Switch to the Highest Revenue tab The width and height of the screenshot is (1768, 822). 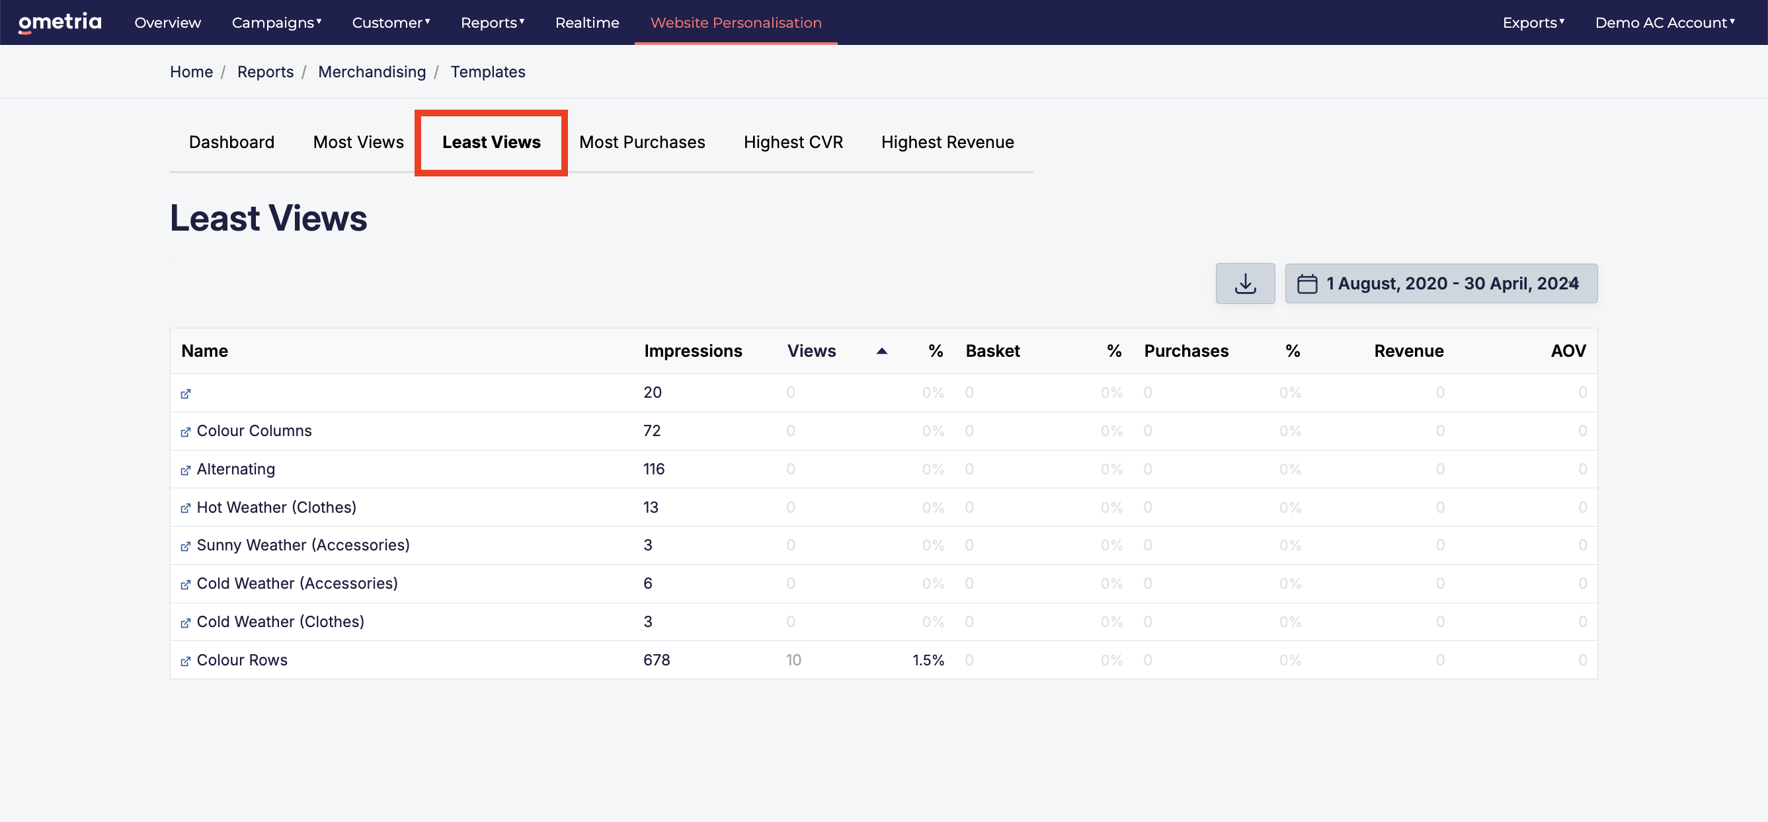tap(947, 142)
